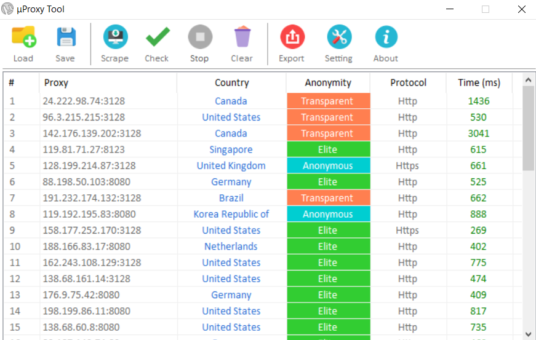
Task: Click the Save floppy disk icon
Action: coord(65,38)
